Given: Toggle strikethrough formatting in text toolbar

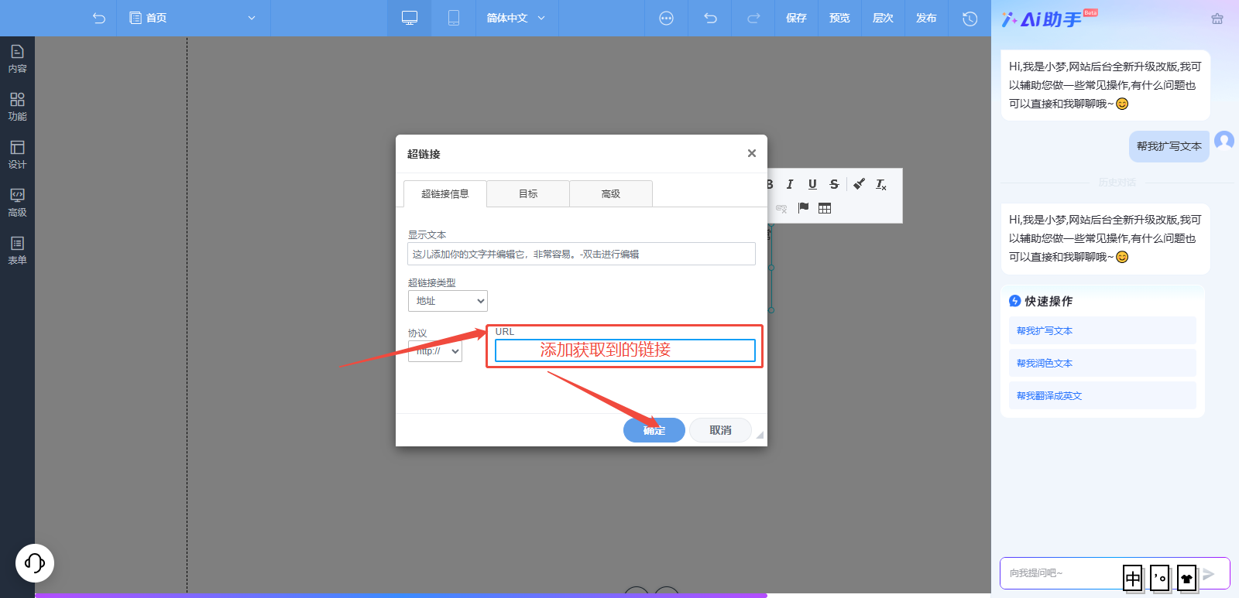Looking at the screenshot, I should click(834, 184).
